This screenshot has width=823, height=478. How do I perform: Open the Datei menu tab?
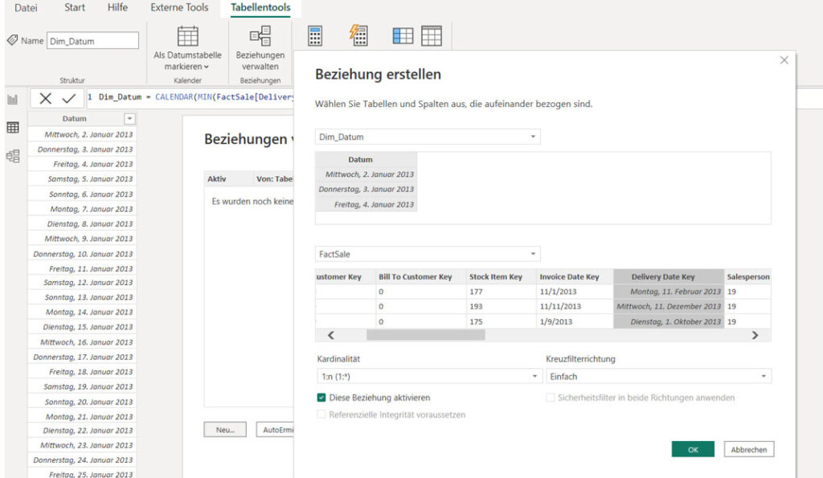pos(26,8)
